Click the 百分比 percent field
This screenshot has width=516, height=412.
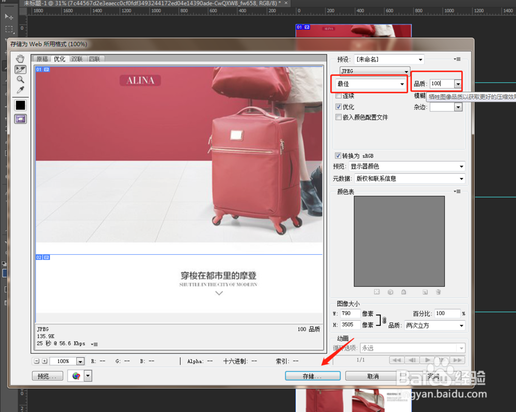[x=447, y=314]
